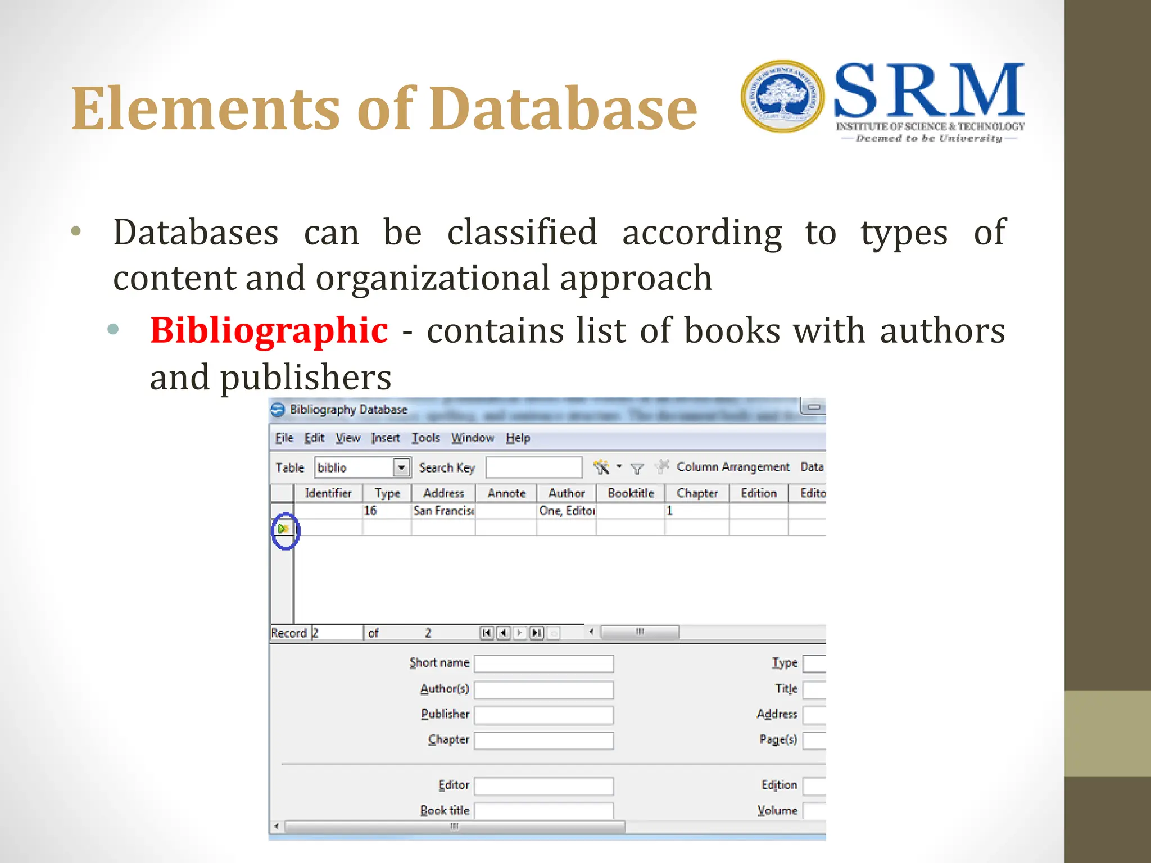Open the Tools menu
Screen dimensions: 1151x863
pos(425,438)
